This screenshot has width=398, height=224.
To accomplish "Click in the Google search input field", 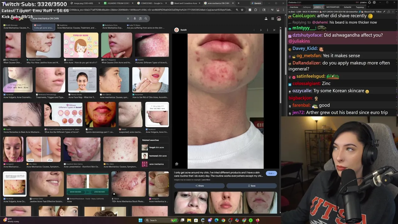I will coord(78,18).
